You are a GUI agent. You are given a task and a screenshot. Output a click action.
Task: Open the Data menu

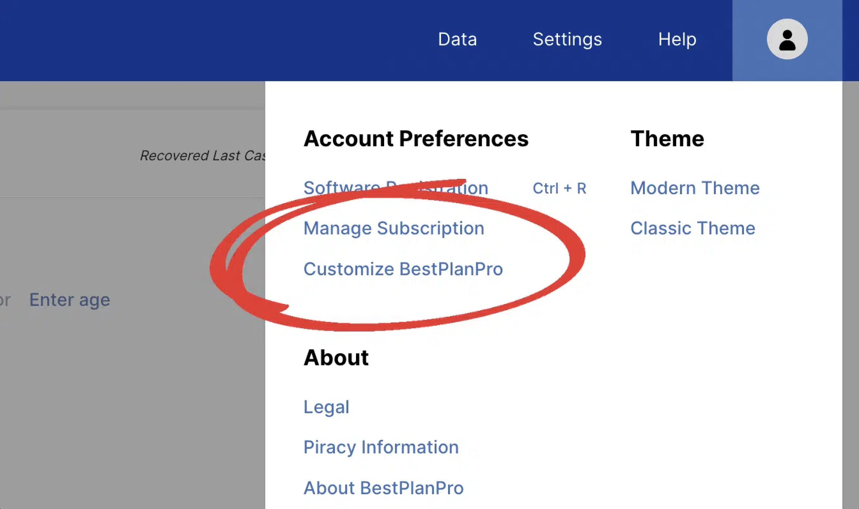pos(457,39)
